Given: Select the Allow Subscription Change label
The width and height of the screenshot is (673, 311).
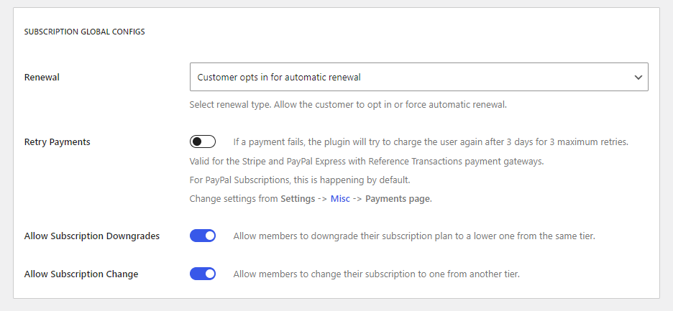Looking at the screenshot, I should click(x=81, y=274).
